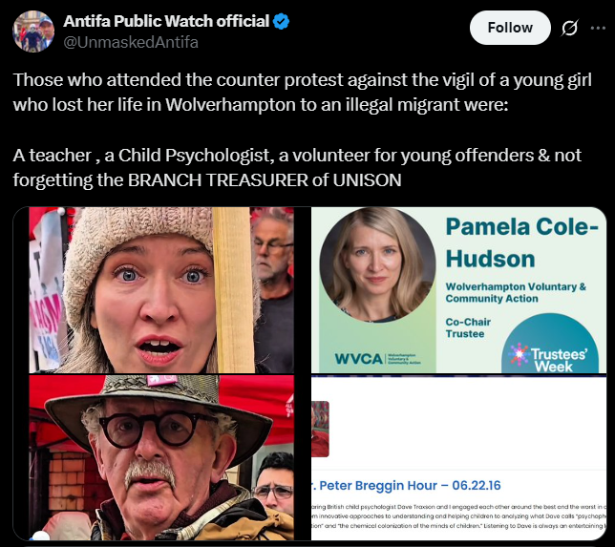Click the Wolverhampton Voluntary & Community Action text
Image resolution: width=615 pixels, height=547 pixels.
click(516, 292)
